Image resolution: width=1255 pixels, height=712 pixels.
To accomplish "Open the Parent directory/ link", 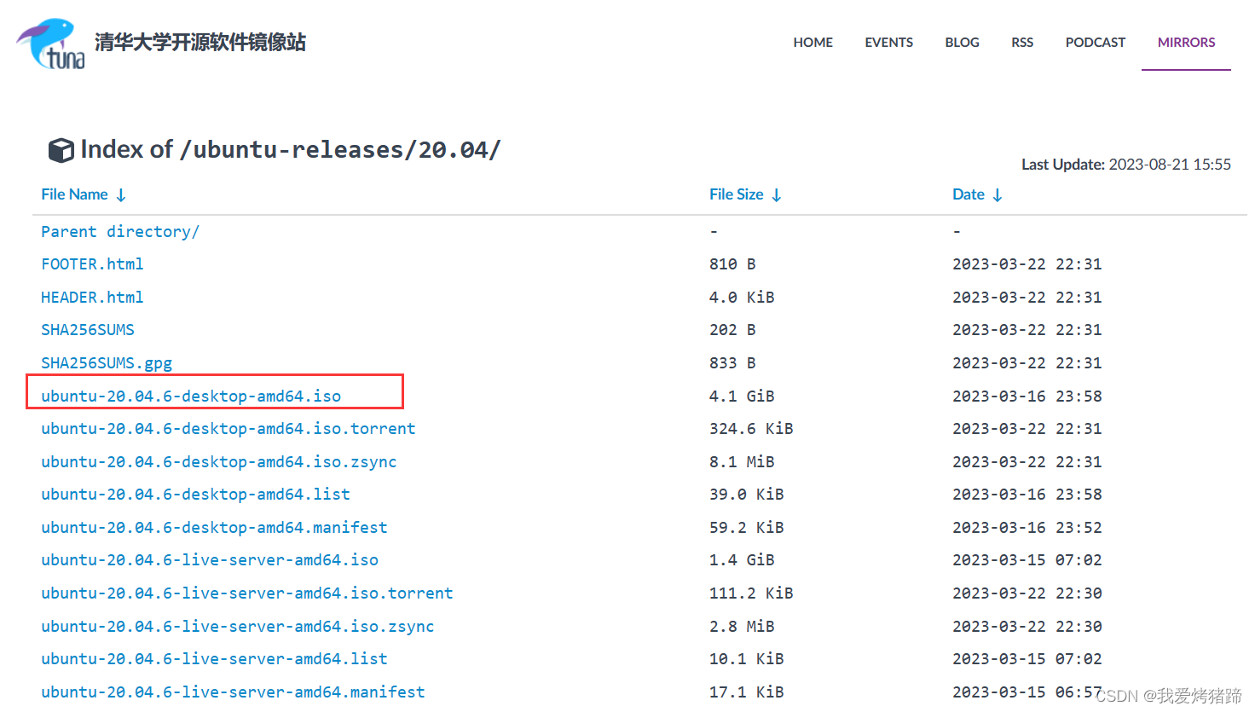I will click(120, 232).
